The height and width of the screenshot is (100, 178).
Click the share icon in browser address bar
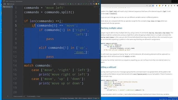[150, 6]
